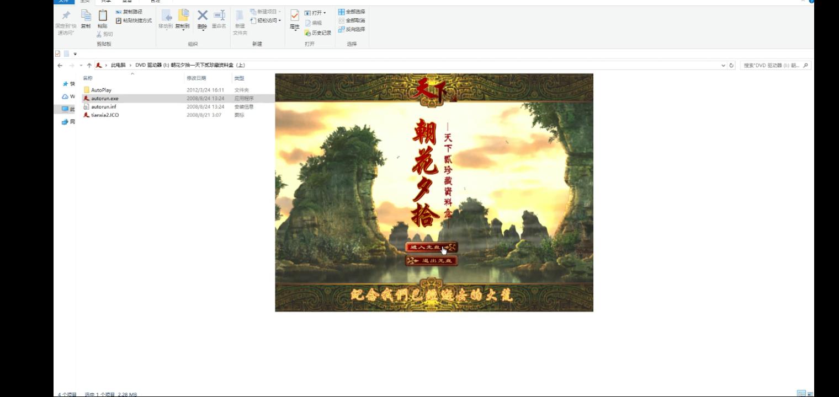Click the 图标 type cell
This screenshot has height=397, width=839.
click(x=239, y=115)
